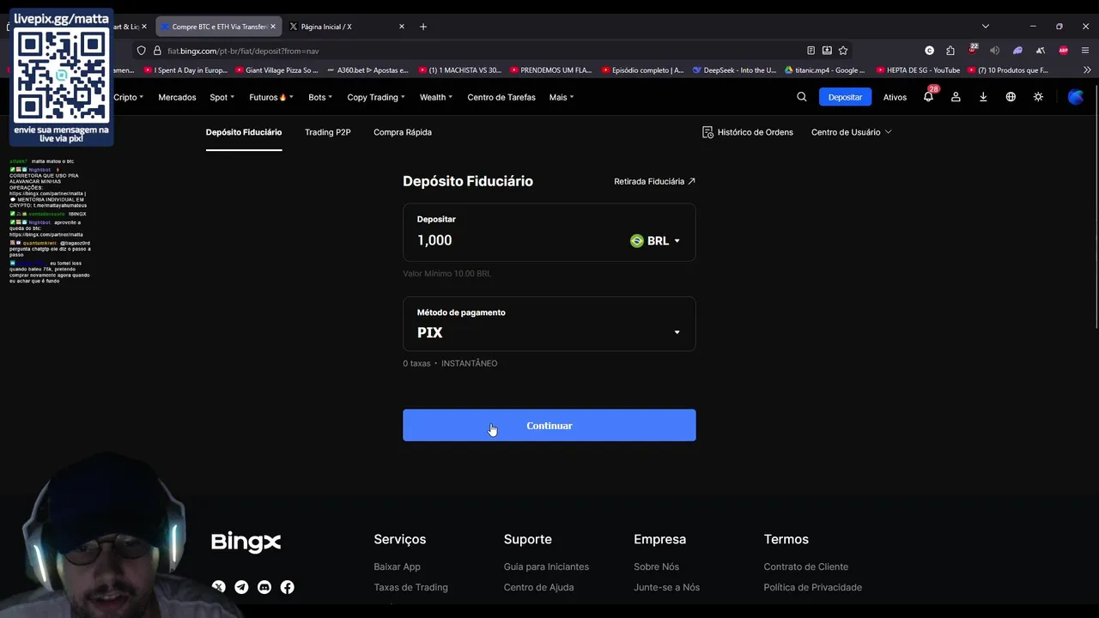Click the tracking protection shield icon
1099x618 pixels.
click(142, 51)
